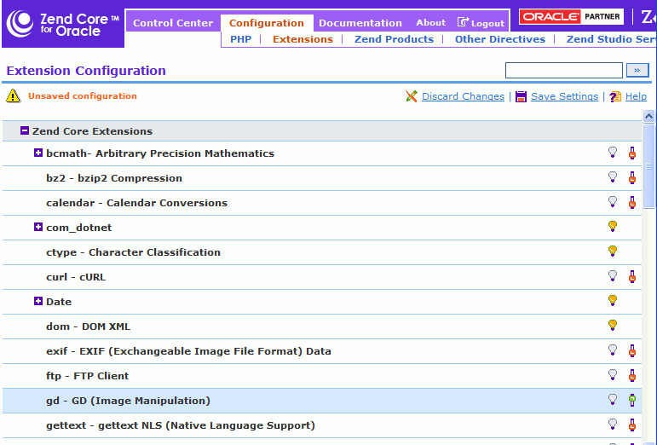The height and width of the screenshot is (445, 657).
Task: Select the 'ctype - Character Classification' row text
Action: [x=133, y=252]
